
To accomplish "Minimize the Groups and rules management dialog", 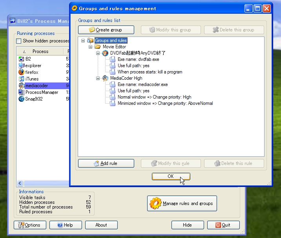I will coord(248,9).
